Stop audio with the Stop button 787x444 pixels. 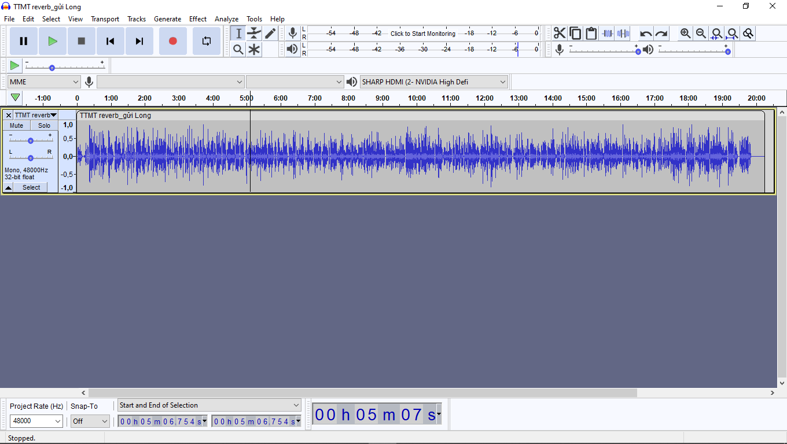82,41
